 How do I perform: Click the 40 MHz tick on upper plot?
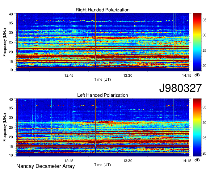pos(11,14)
